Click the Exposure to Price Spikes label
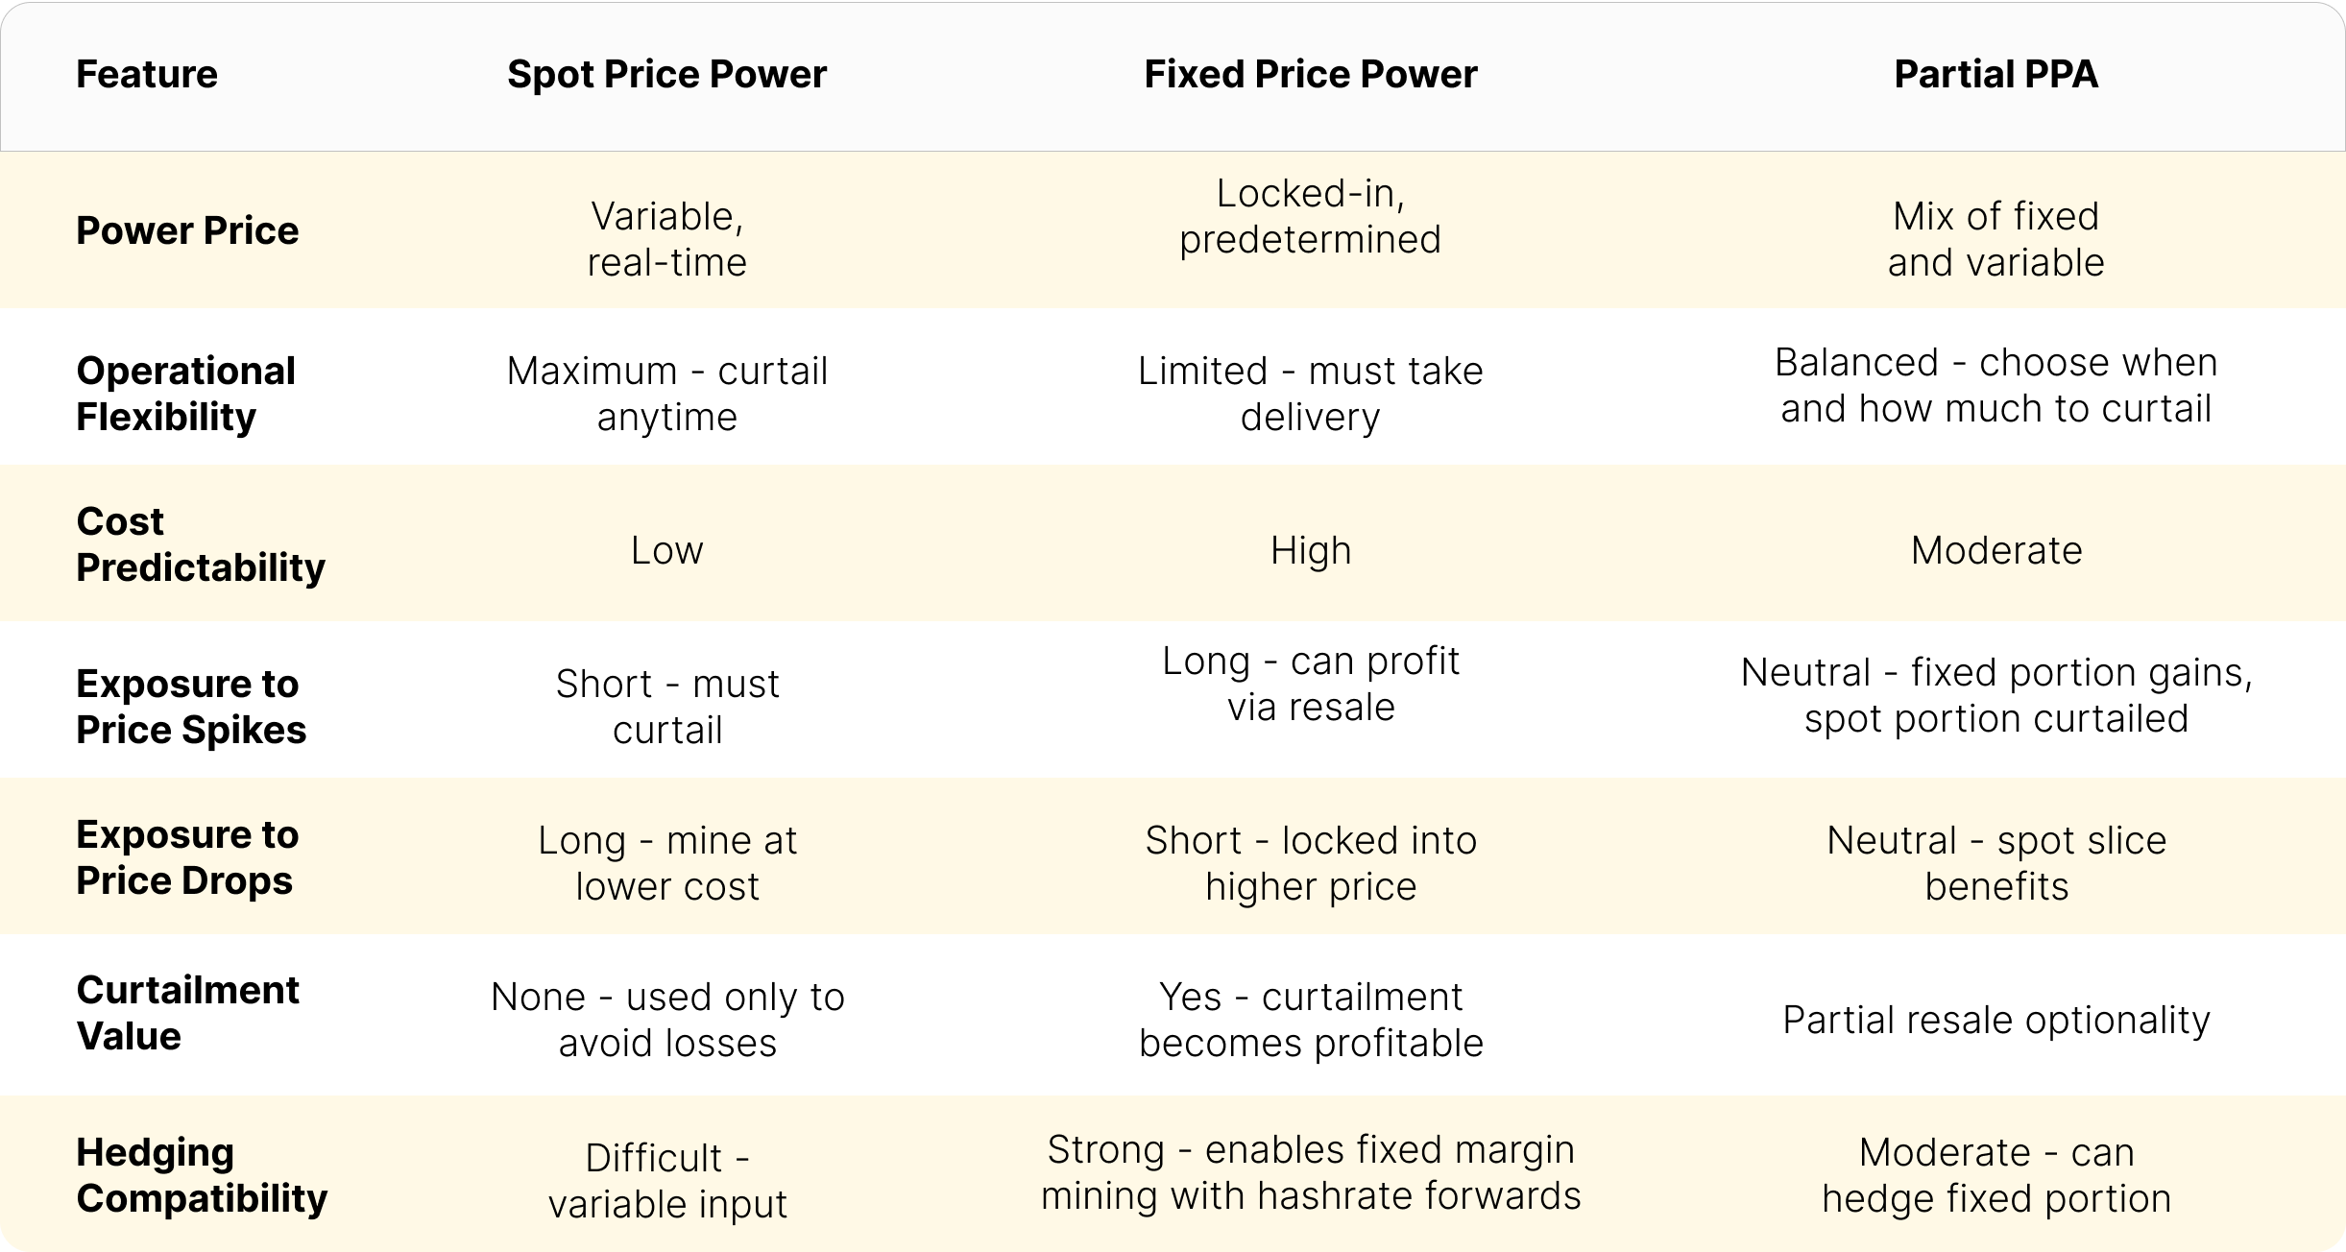Screen dimensions: 2346x1252 [x=191, y=707]
